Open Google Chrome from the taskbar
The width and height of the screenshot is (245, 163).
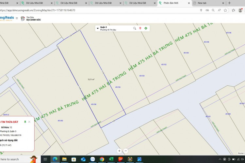102,159
